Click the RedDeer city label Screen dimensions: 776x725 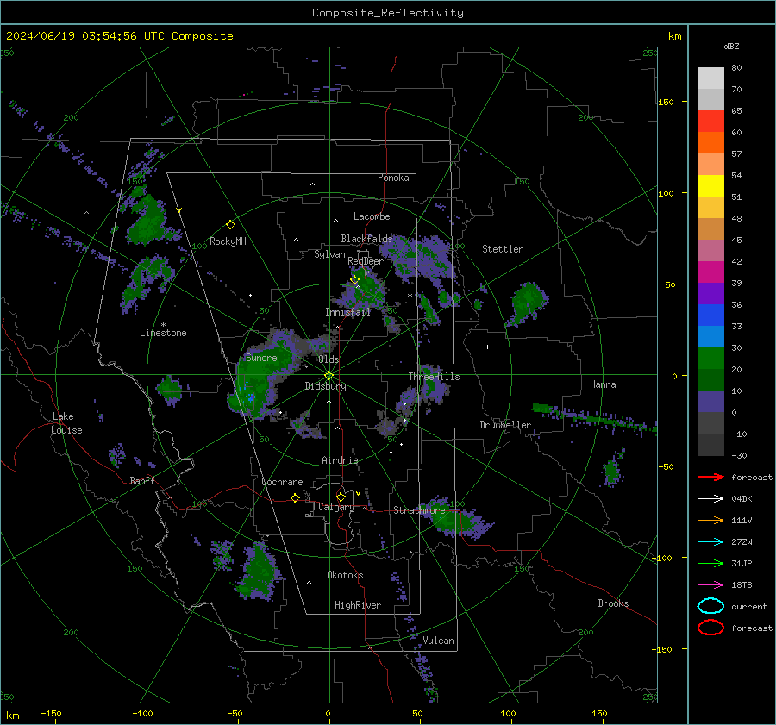[x=366, y=261]
